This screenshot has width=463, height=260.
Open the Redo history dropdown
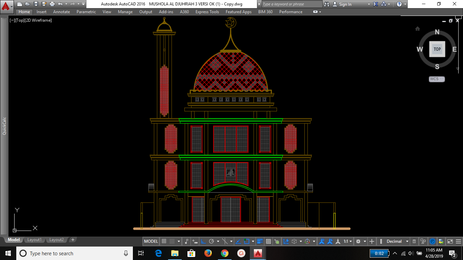pos(78,4)
